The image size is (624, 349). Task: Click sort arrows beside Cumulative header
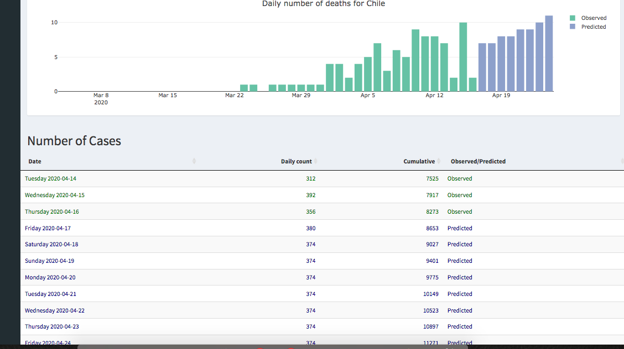pyautogui.click(x=439, y=161)
